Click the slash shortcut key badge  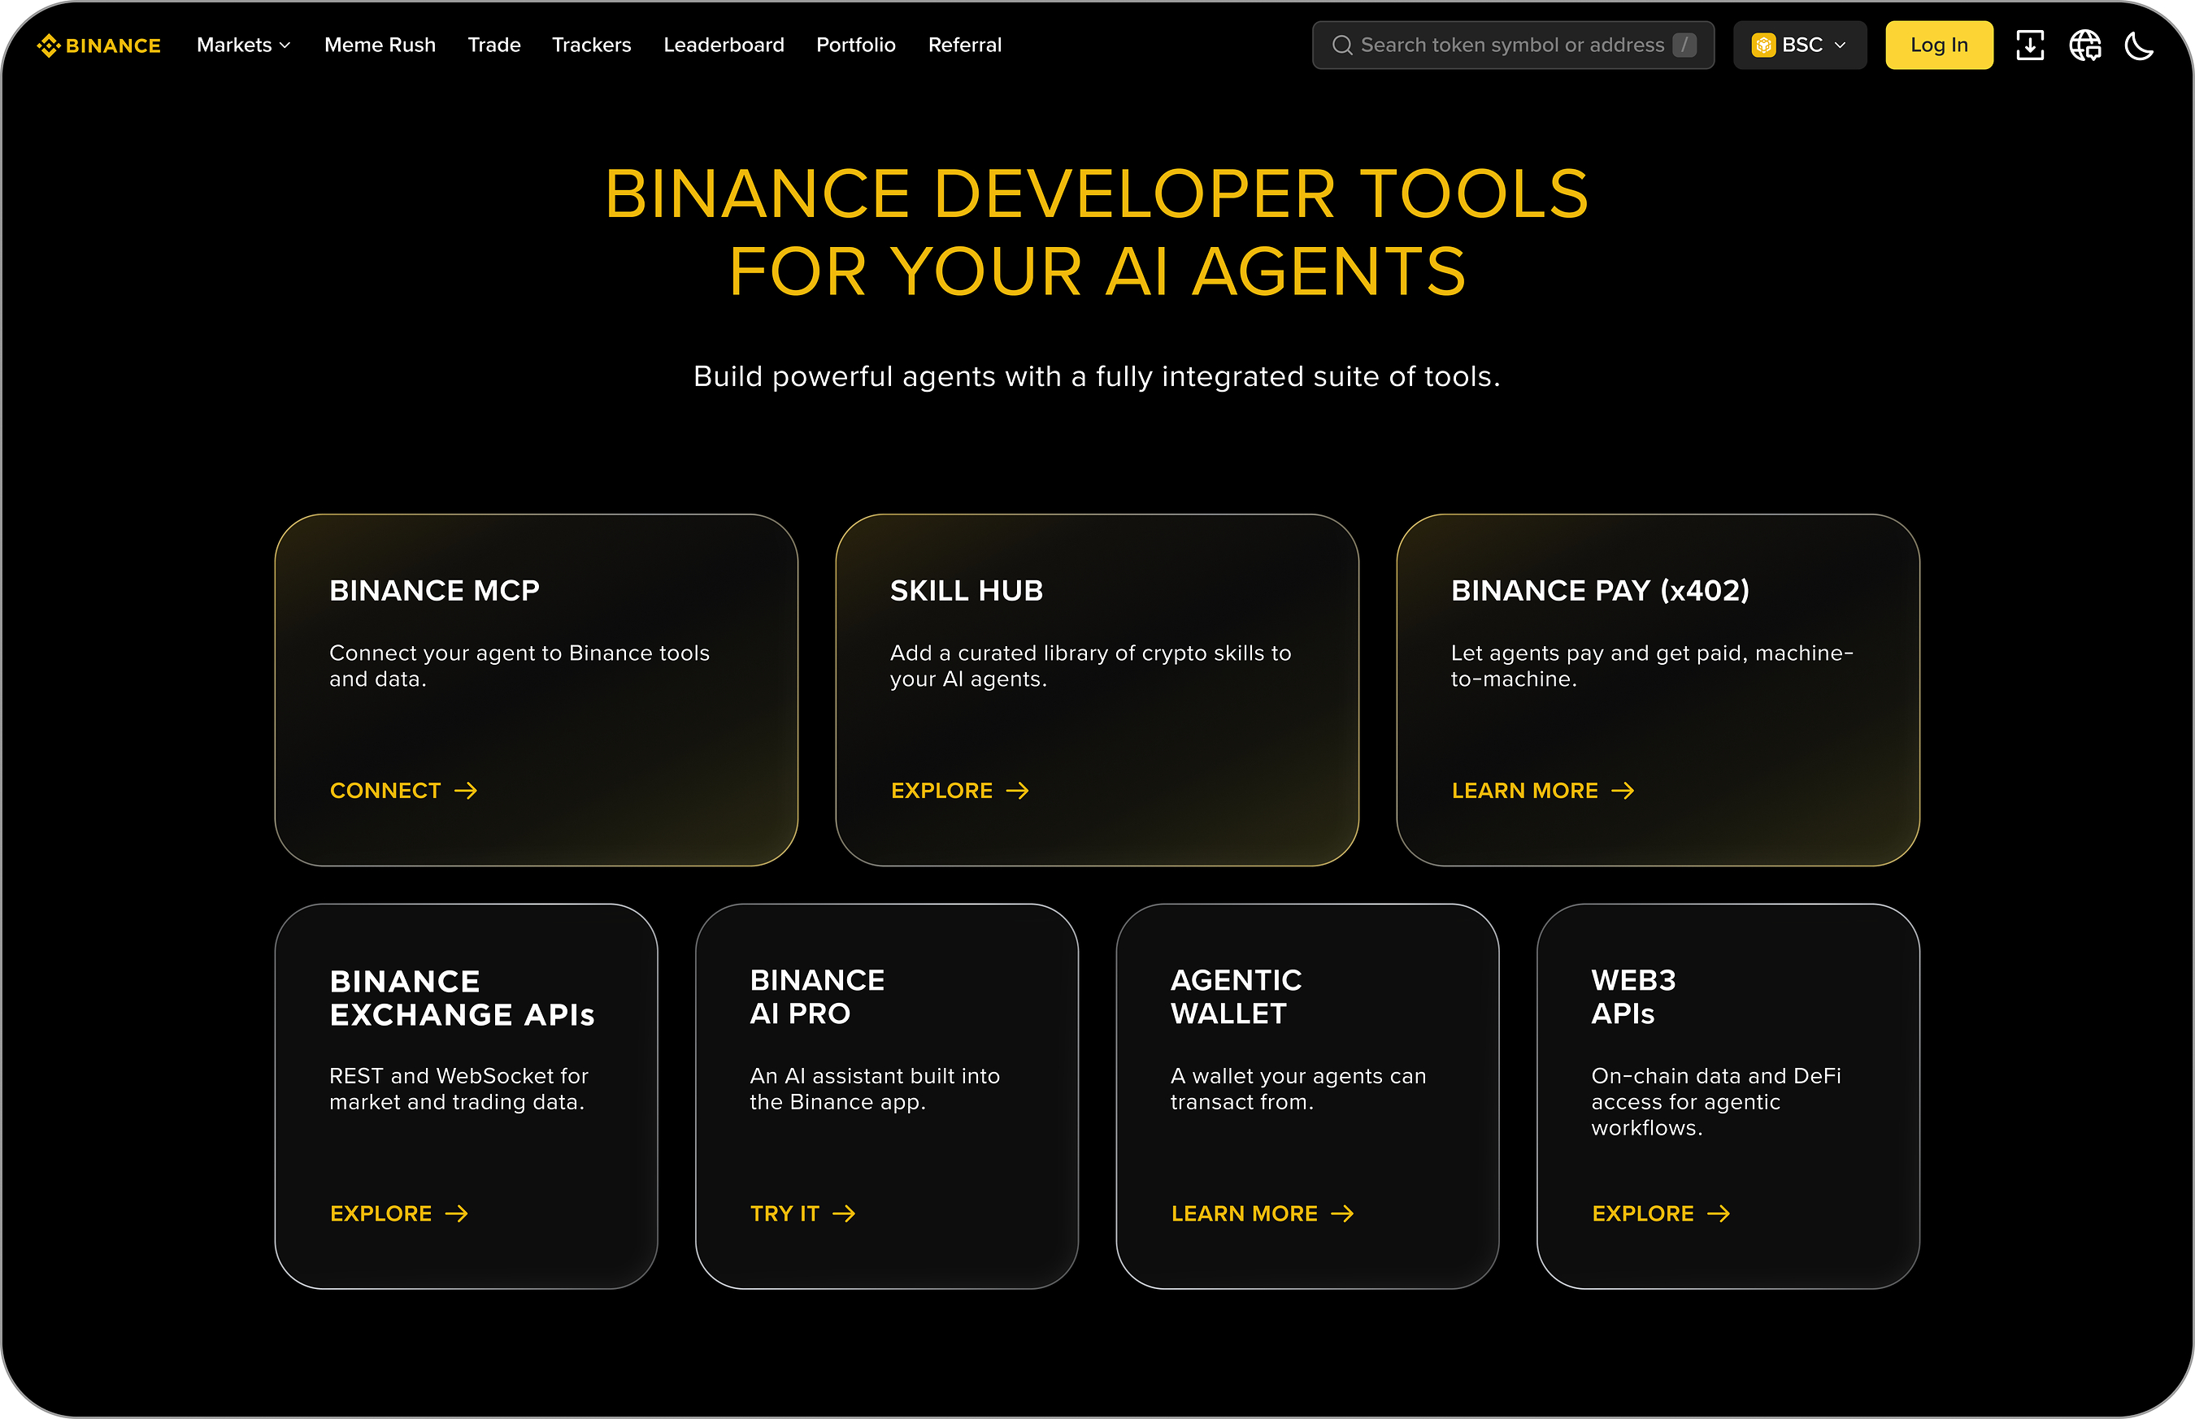click(1684, 46)
